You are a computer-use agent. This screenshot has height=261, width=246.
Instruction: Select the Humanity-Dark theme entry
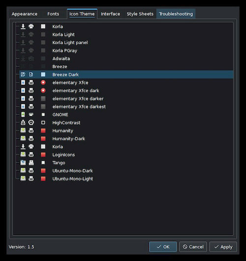pyautogui.click(x=68, y=139)
